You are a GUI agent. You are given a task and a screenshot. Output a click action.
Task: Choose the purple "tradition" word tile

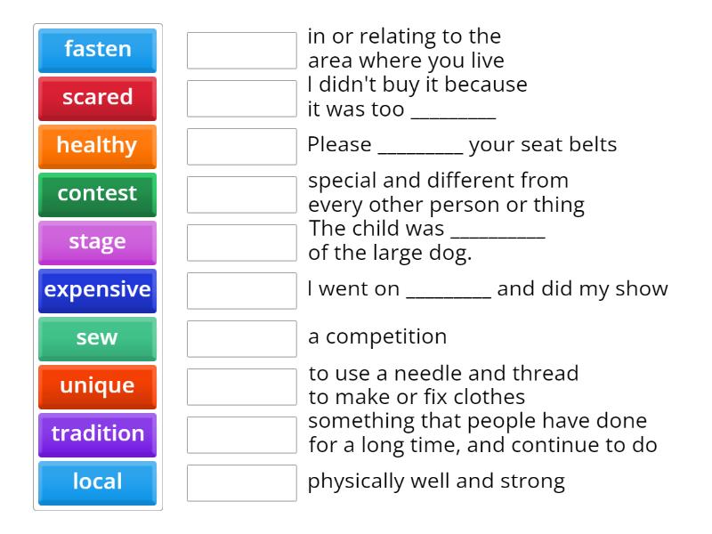click(97, 434)
